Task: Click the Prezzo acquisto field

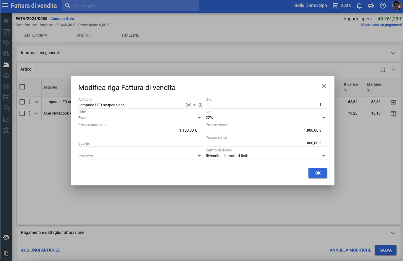Action: pyautogui.click(x=140, y=130)
